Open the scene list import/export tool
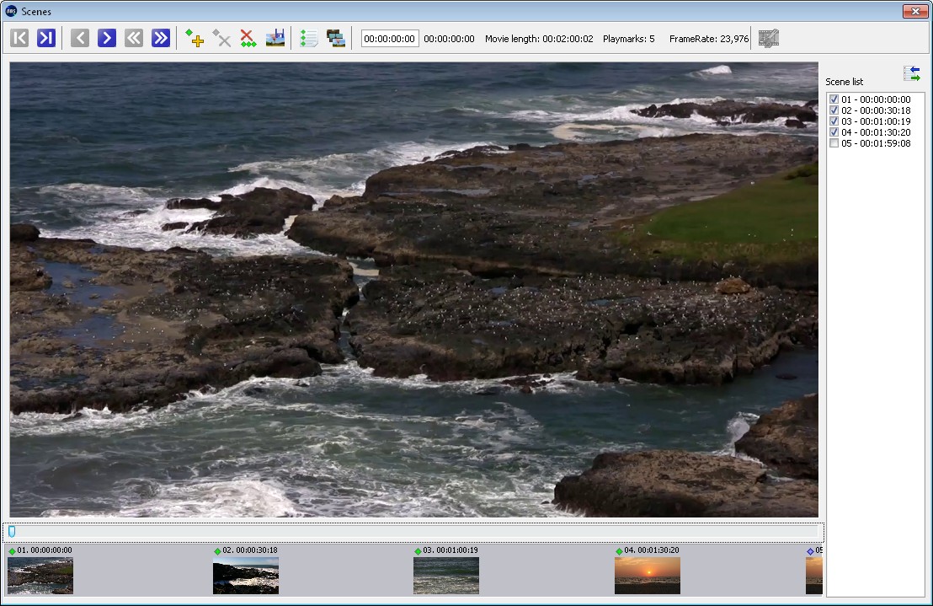Screen dimensions: 933x606 click(912, 73)
